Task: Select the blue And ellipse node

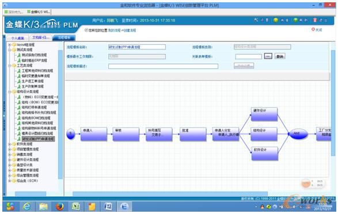Action: pyautogui.click(x=298, y=133)
